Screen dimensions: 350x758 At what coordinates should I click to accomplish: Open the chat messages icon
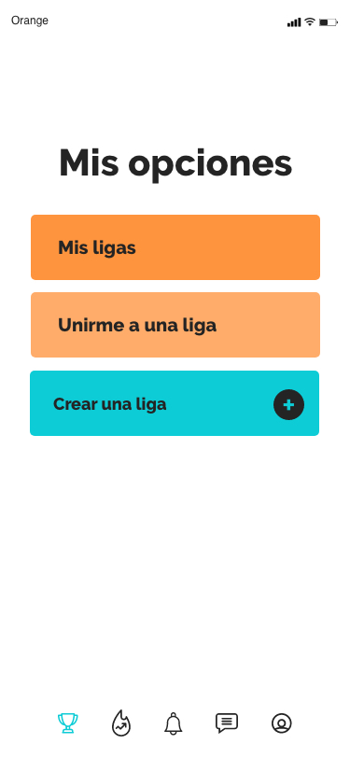[x=227, y=723]
